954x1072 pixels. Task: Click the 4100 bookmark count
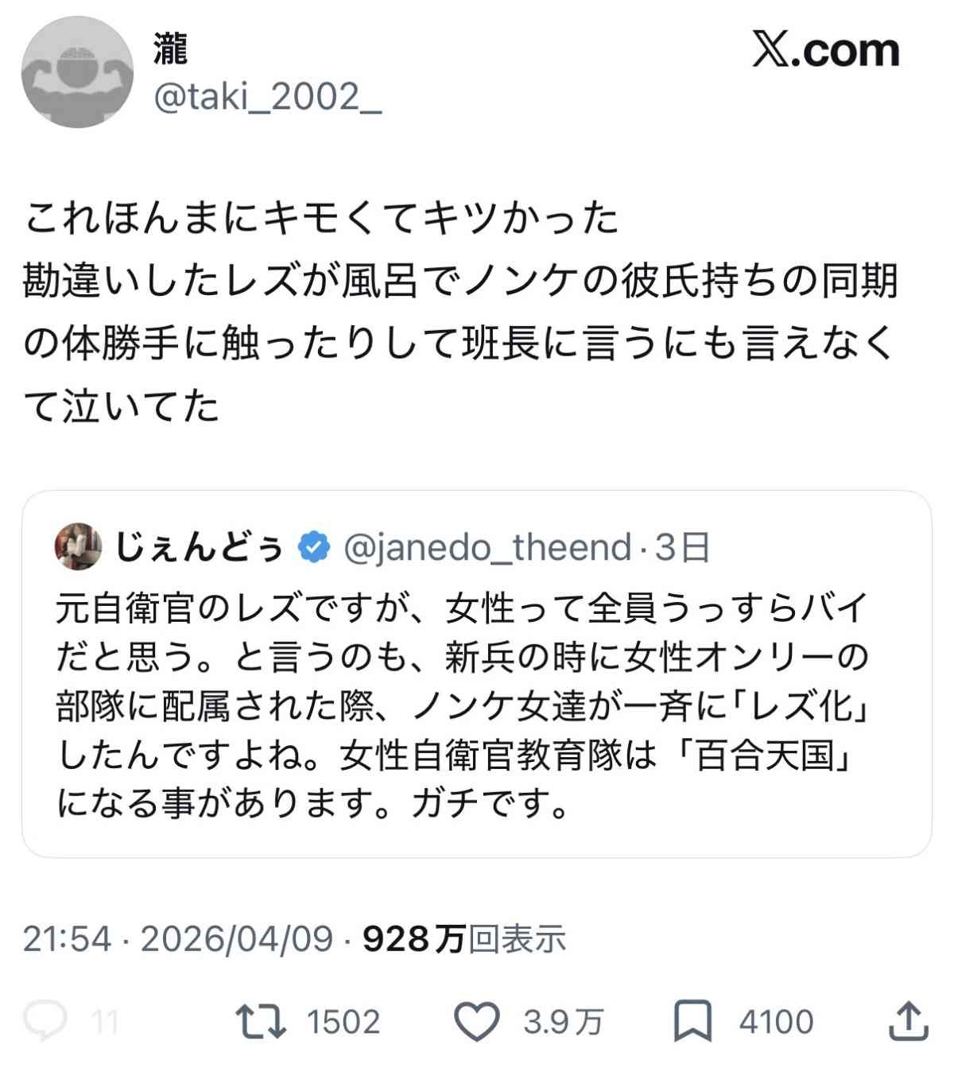pos(776,1022)
